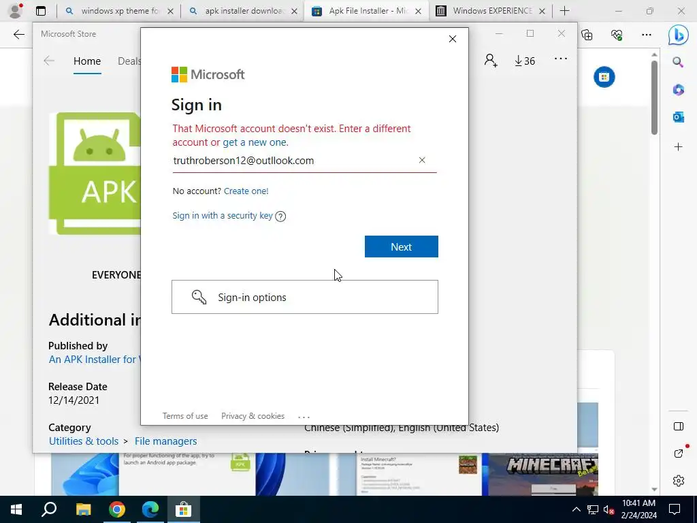Clear the email field with X

point(422,160)
